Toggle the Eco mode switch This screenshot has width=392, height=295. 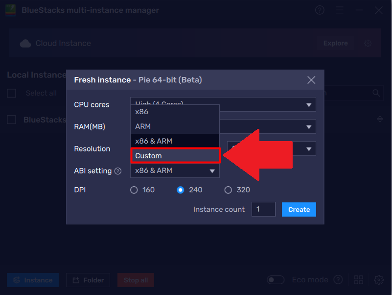point(276,280)
